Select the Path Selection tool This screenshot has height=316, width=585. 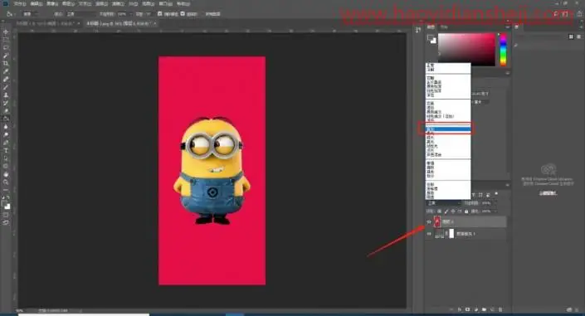[x=6, y=158]
